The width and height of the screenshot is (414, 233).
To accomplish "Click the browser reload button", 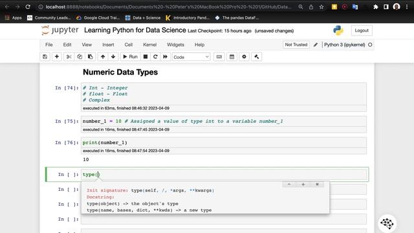I will click(28, 7).
